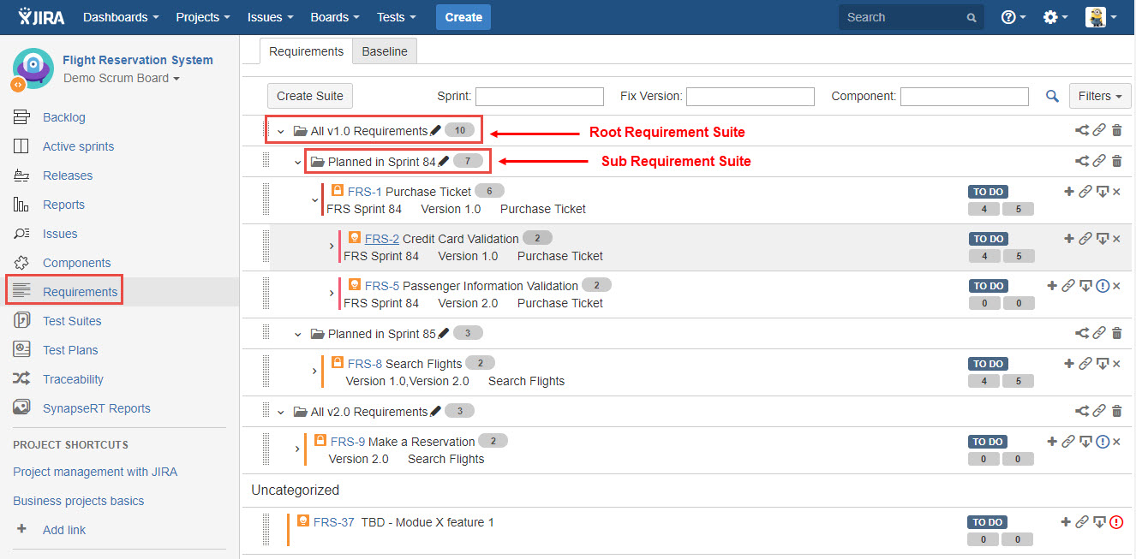The height and width of the screenshot is (559, 1136).
Task: Remove FRS-8 with its X icon
Action: 1116,364
